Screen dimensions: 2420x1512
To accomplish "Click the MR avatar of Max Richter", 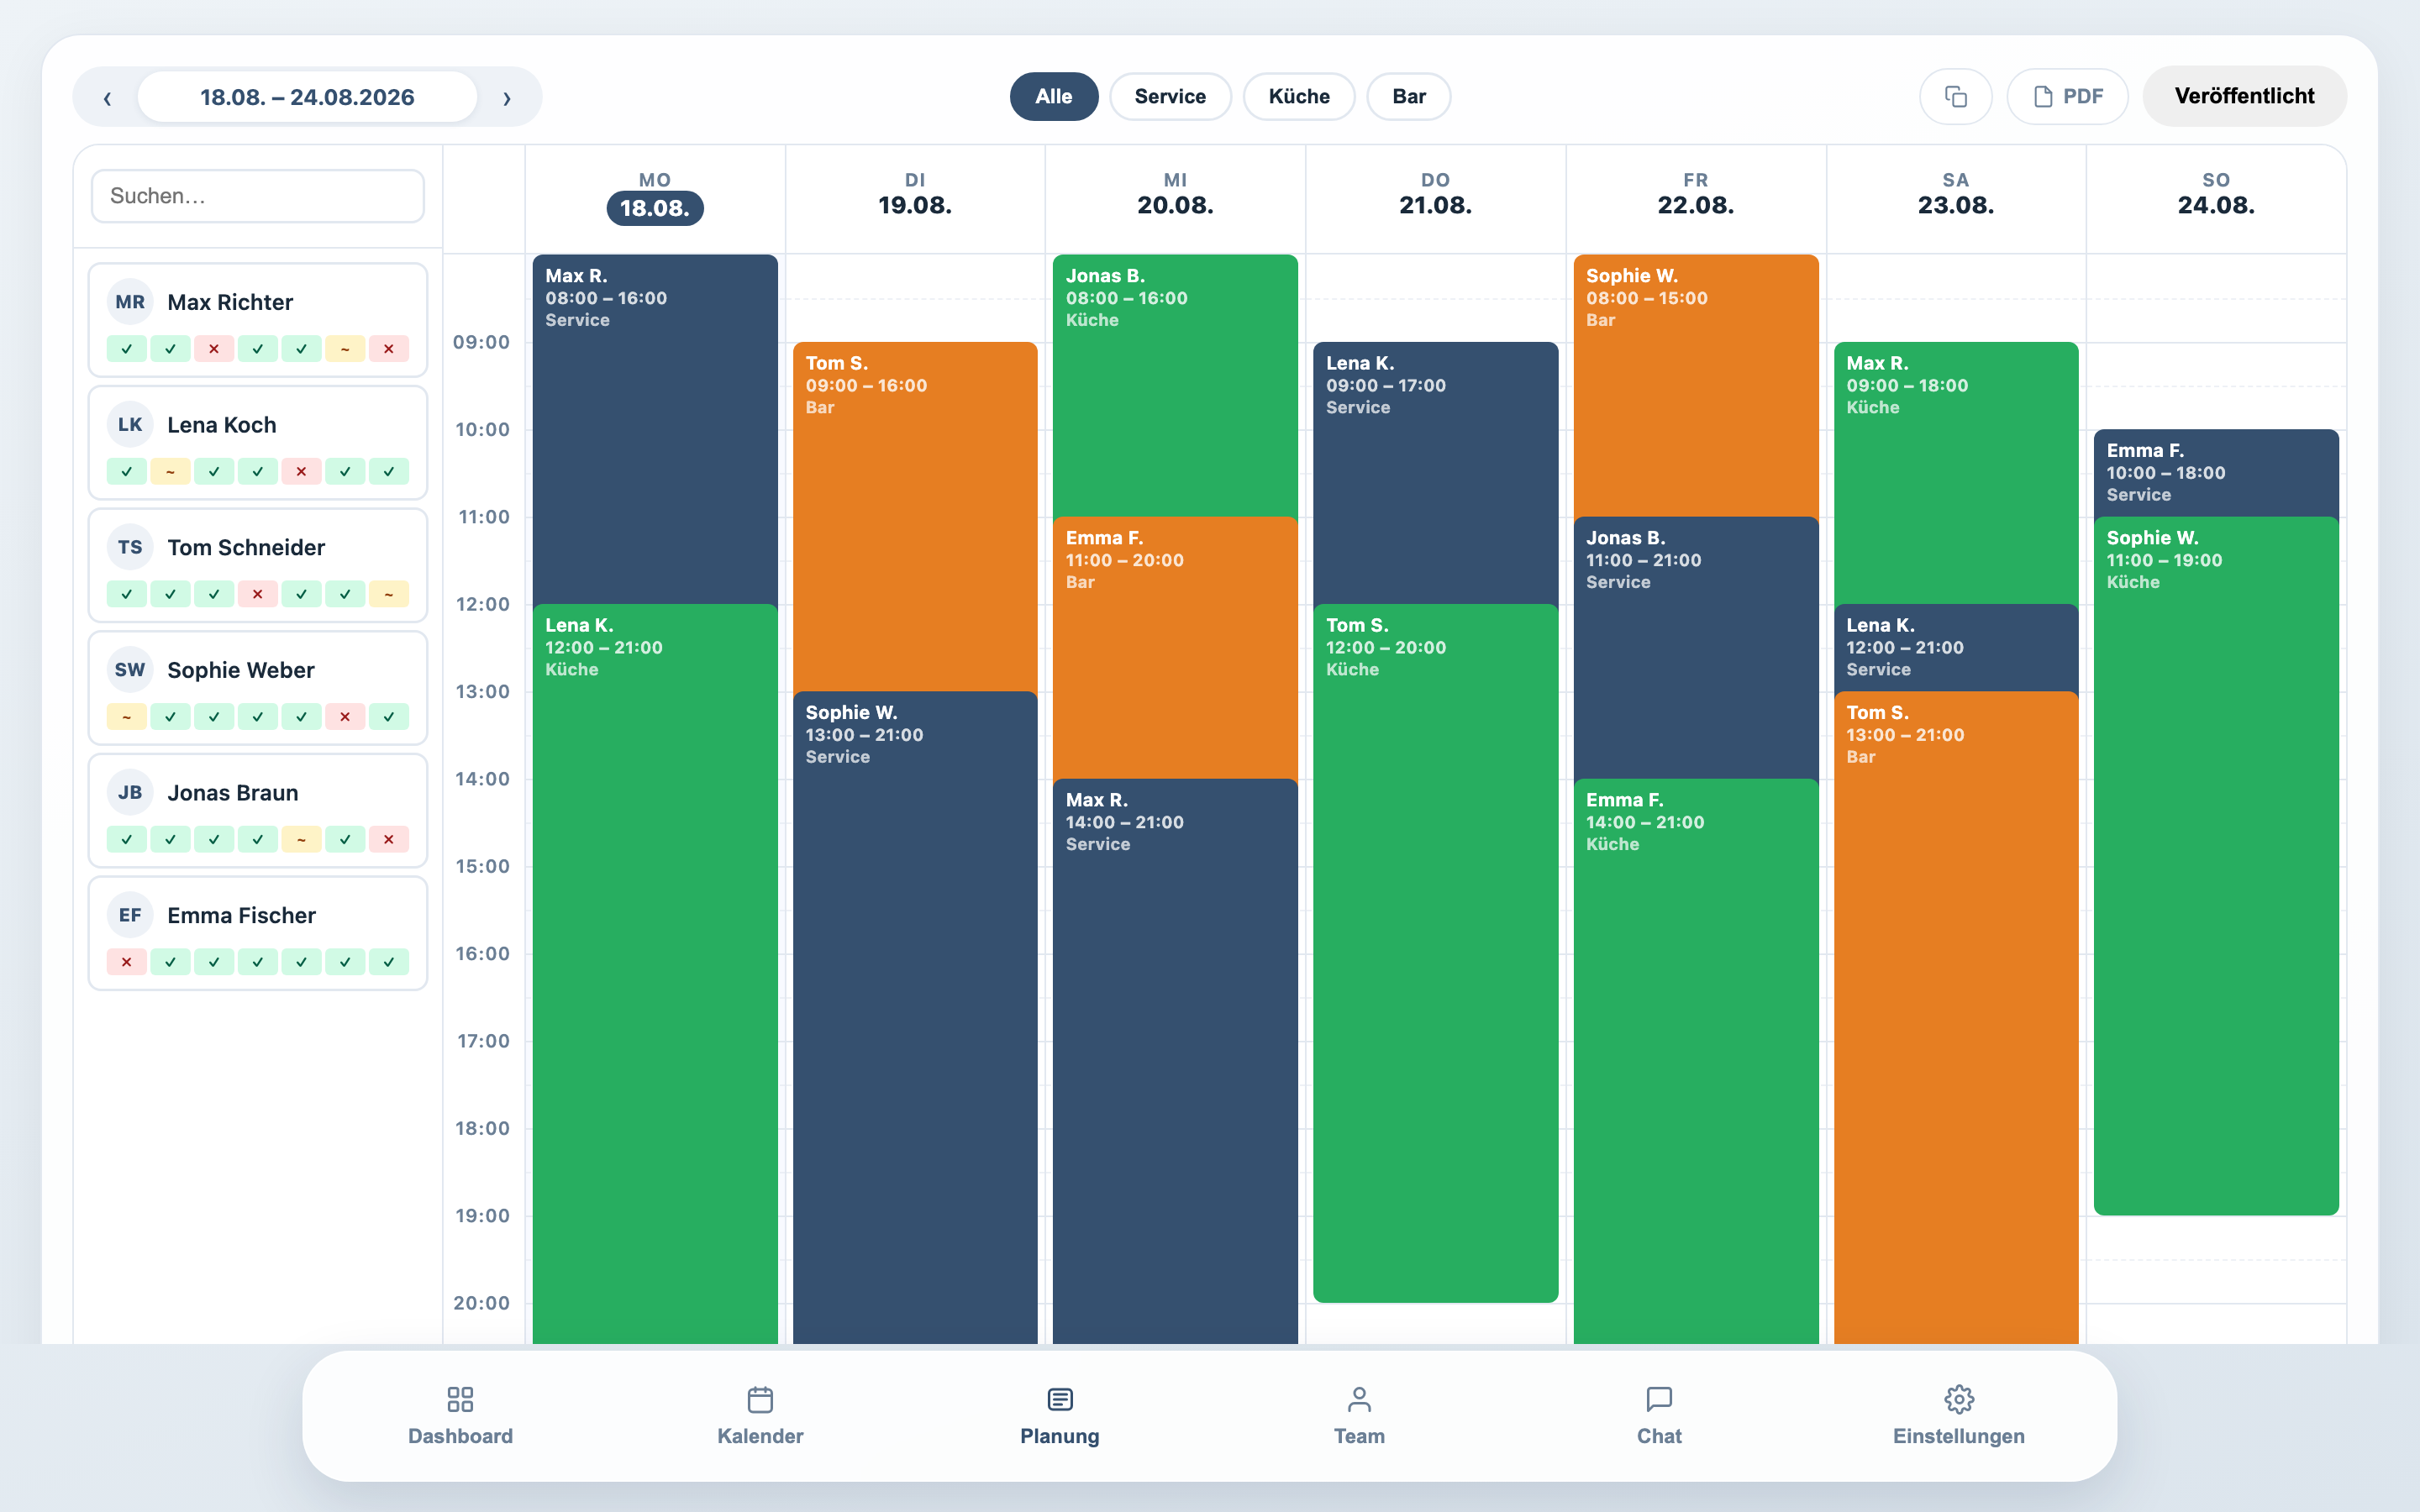I will pos(130,302).
